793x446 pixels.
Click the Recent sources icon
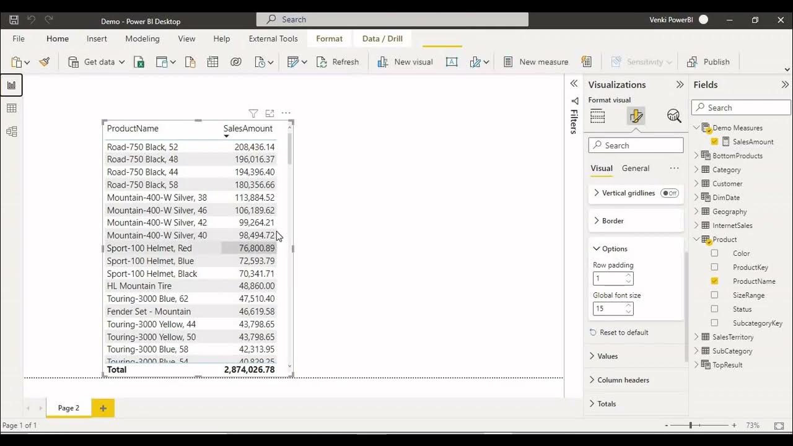260,62
